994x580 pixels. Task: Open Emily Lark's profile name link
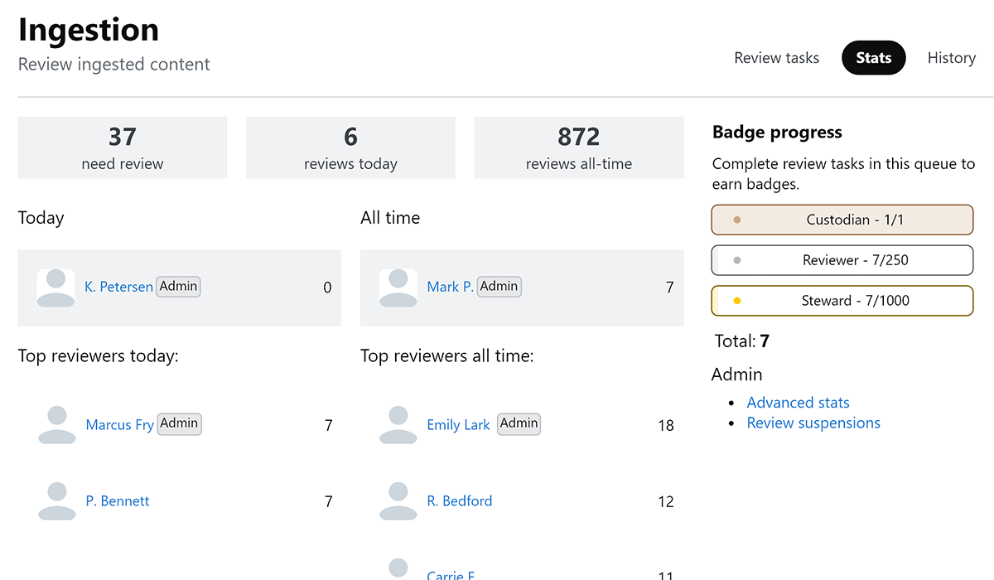point(458,425)
